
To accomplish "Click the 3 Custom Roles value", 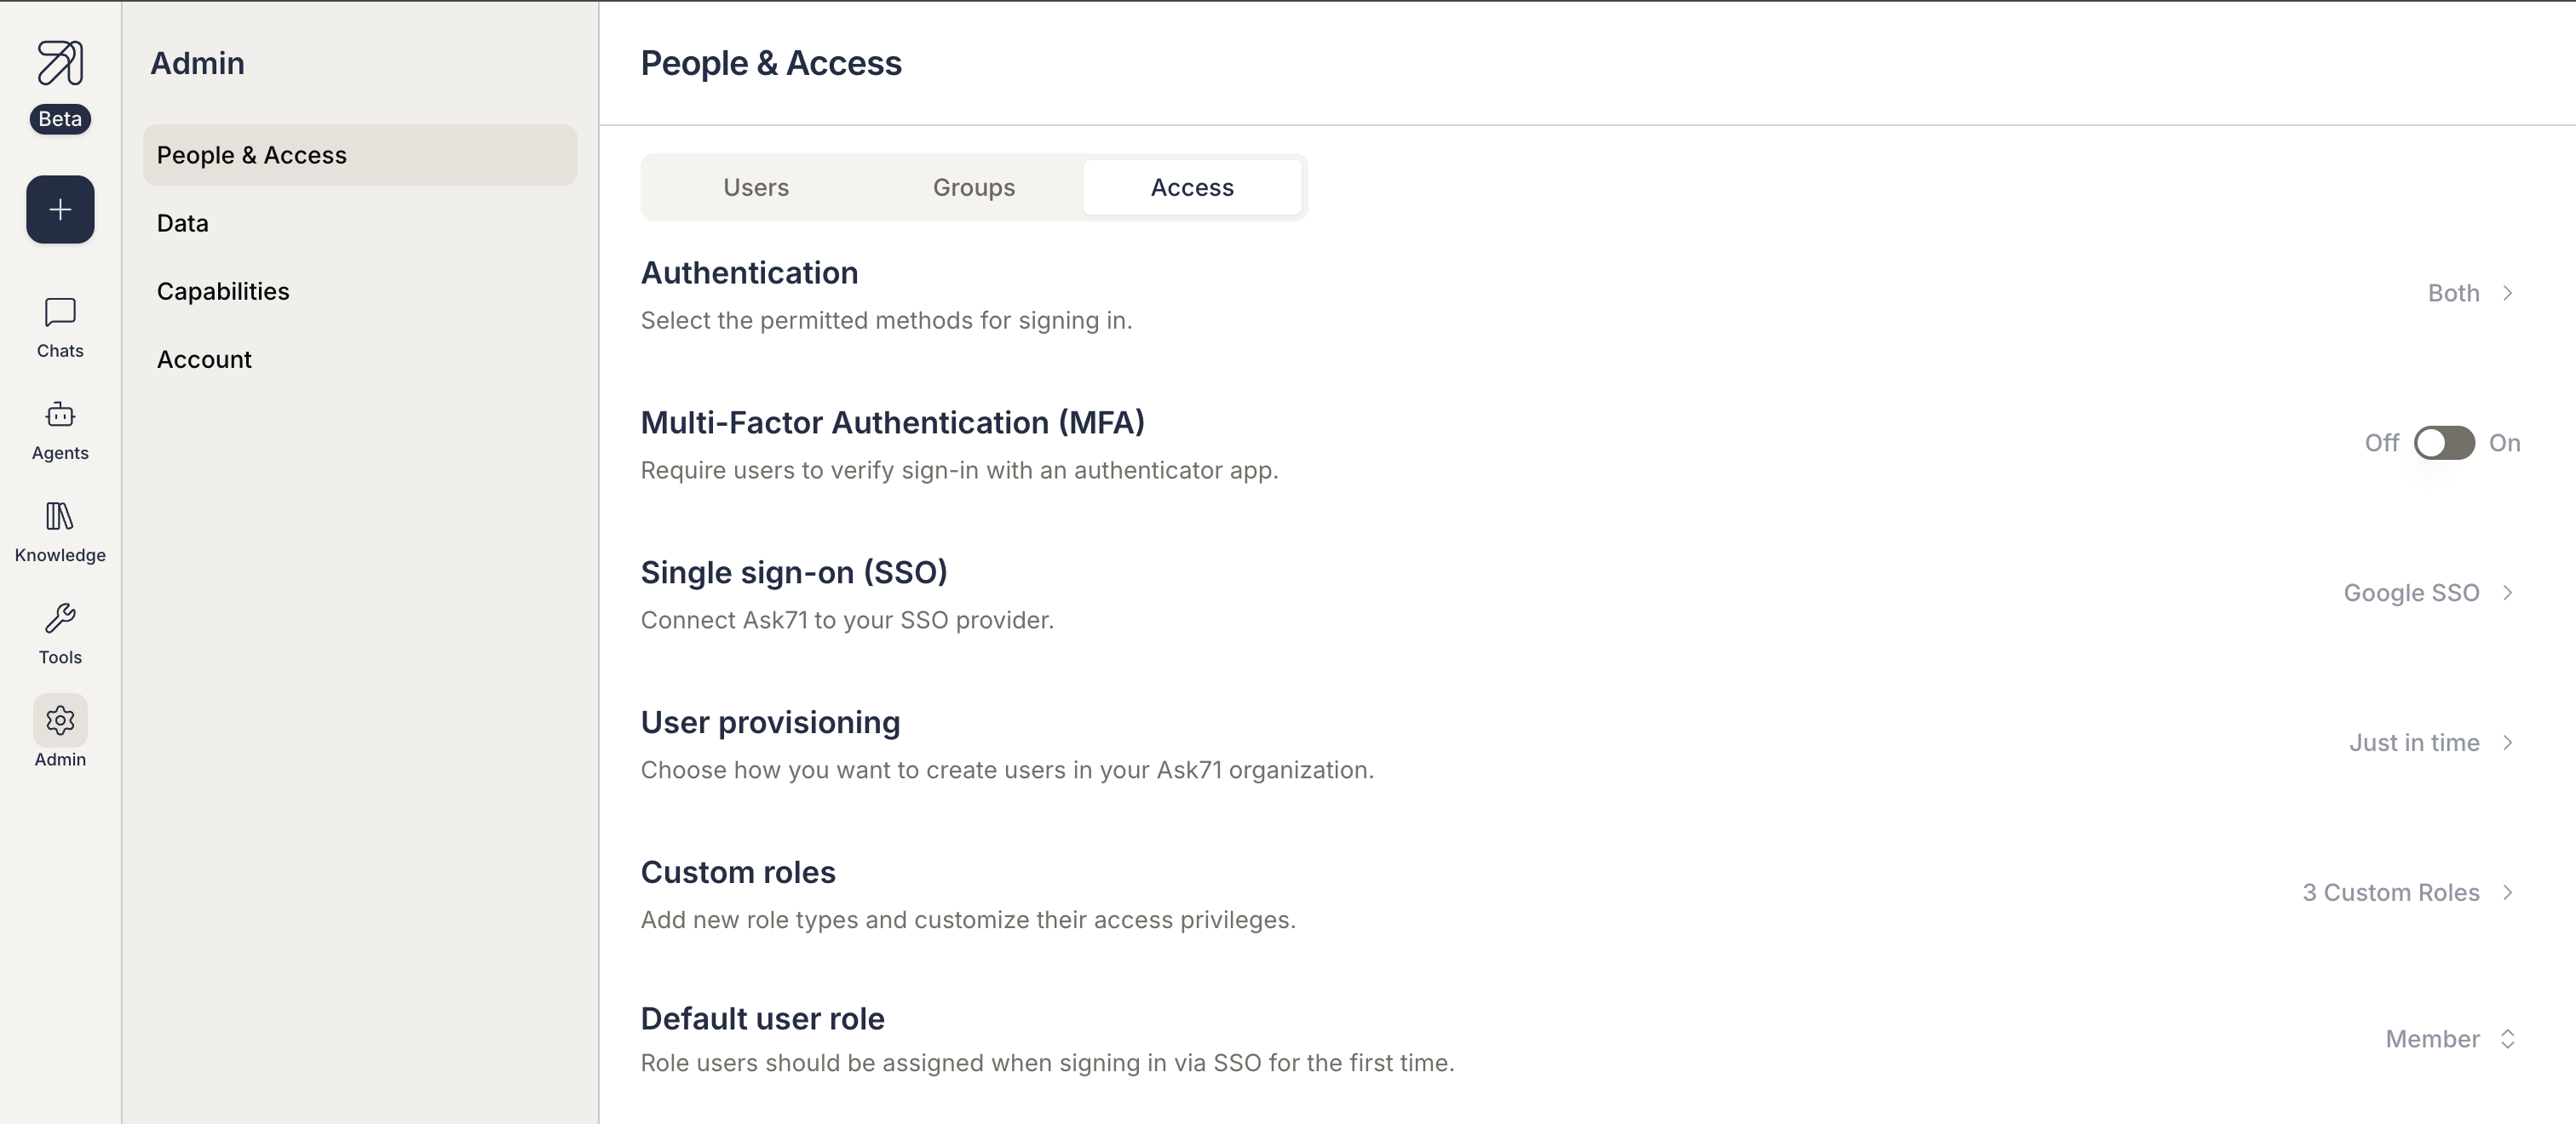I will tap(2391, 893).
